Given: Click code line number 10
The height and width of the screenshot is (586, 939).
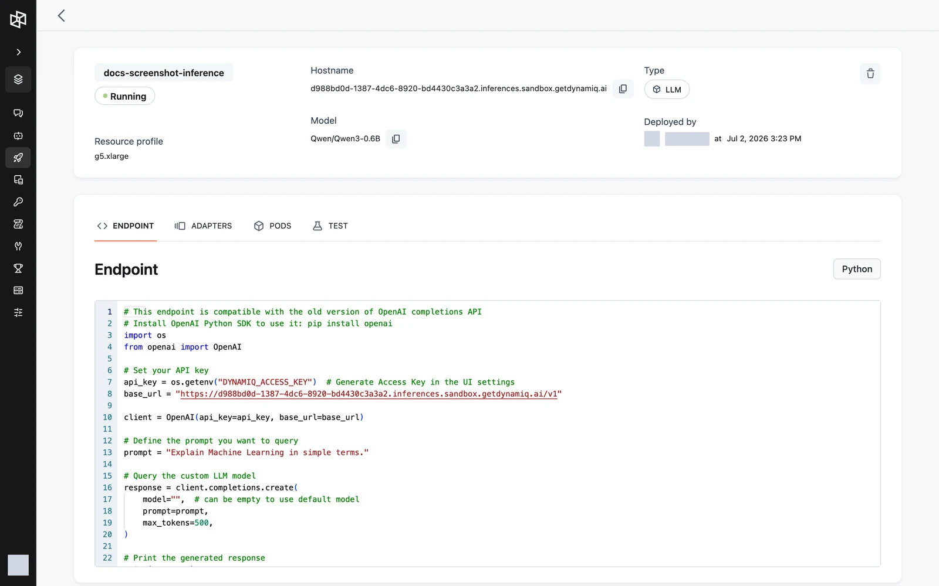Looking at the screenshot, I should click(x=107, y=417).
